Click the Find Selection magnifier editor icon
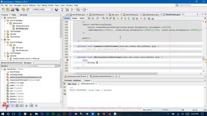The height and width of the screenshot is (116, 207). pyautogui.click(x=103, y=18)
